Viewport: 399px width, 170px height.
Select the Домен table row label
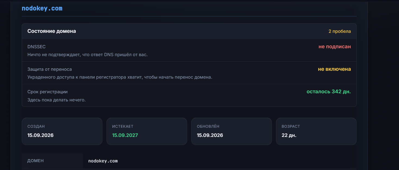coord(36,161)
